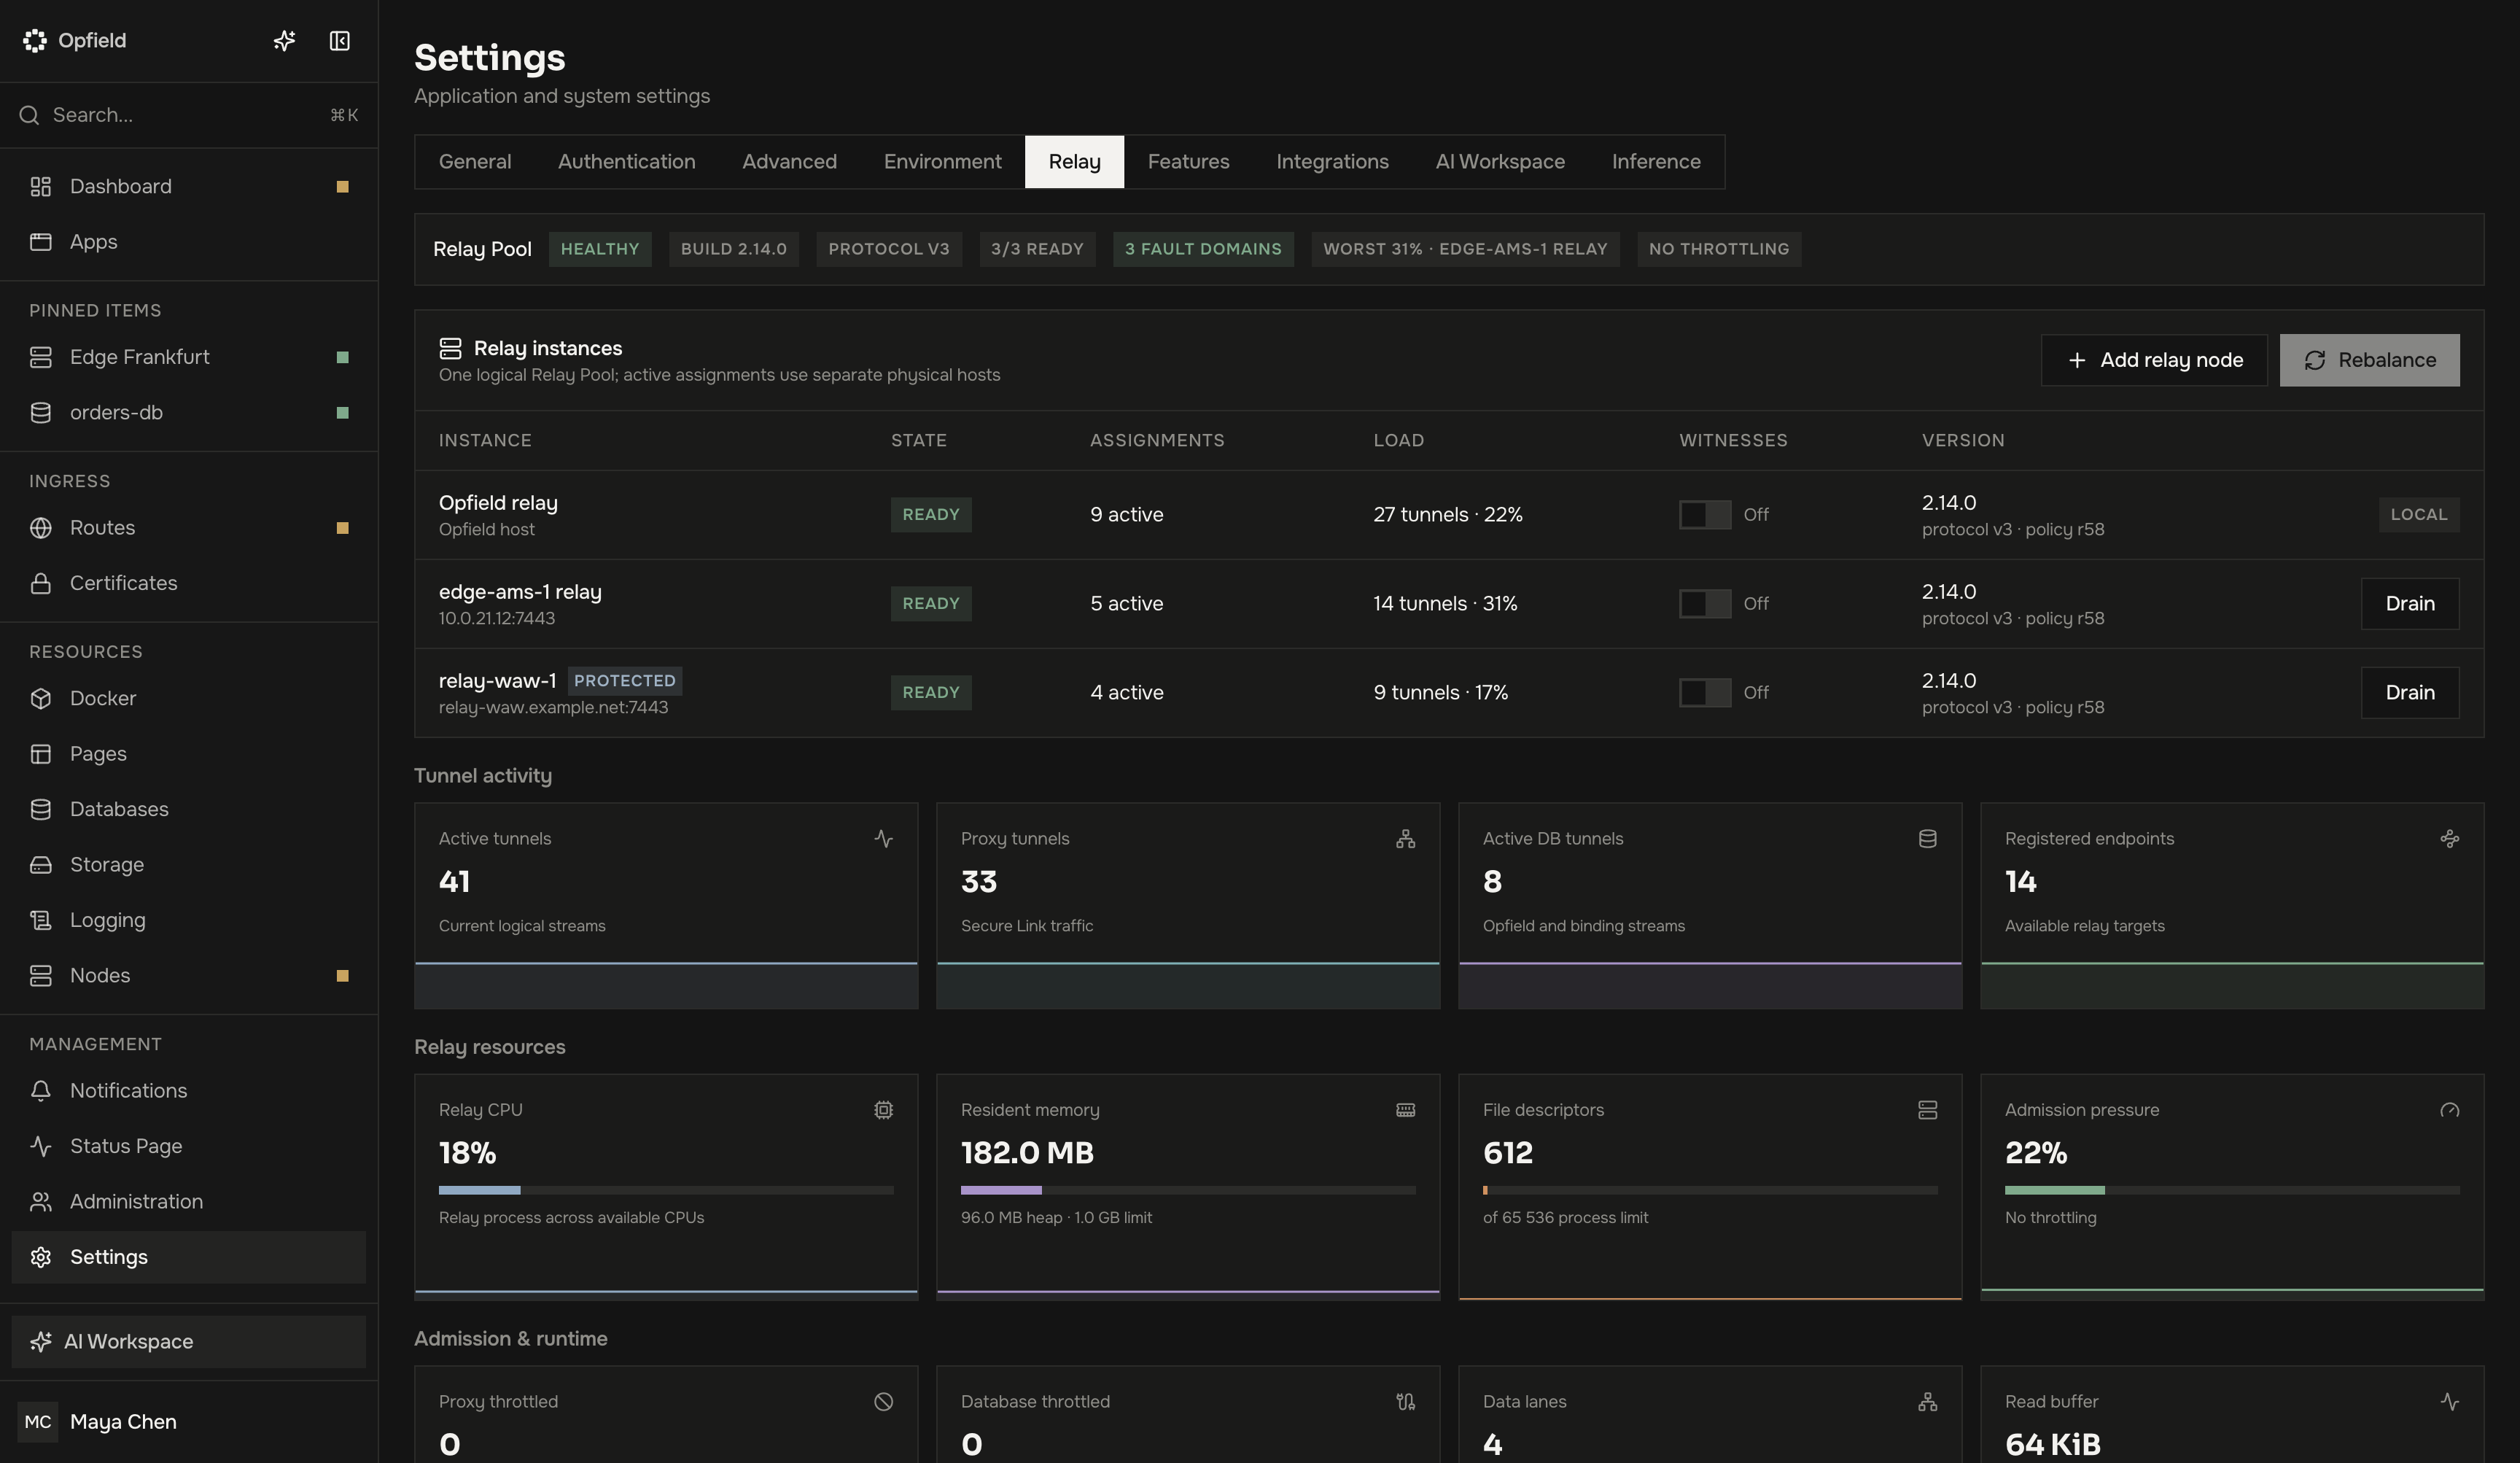This screenshot has width=2520, height=1463.
Task: Click the Admission pressure gauge icon
Action: click(x=2450, y=1110)
